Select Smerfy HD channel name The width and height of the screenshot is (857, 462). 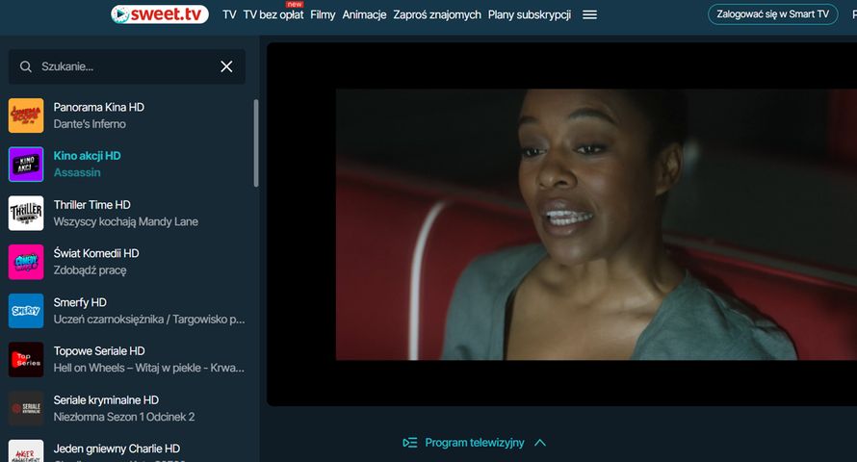pos(80,302)
